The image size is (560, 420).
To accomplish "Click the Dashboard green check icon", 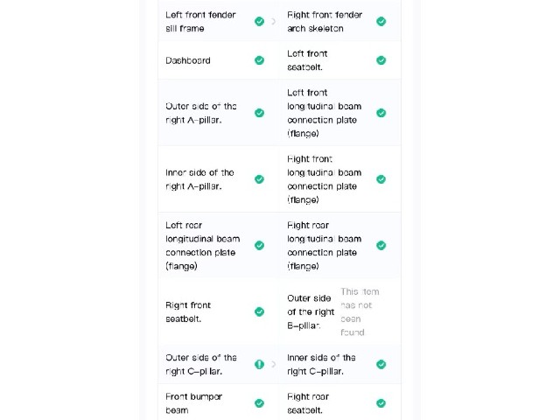I will pos(259,60).
